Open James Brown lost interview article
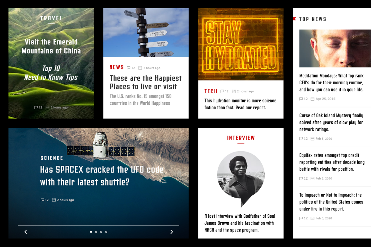 click(x=240, y=223)
